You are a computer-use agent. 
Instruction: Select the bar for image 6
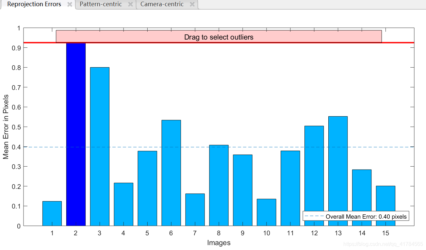coord(171,173)
